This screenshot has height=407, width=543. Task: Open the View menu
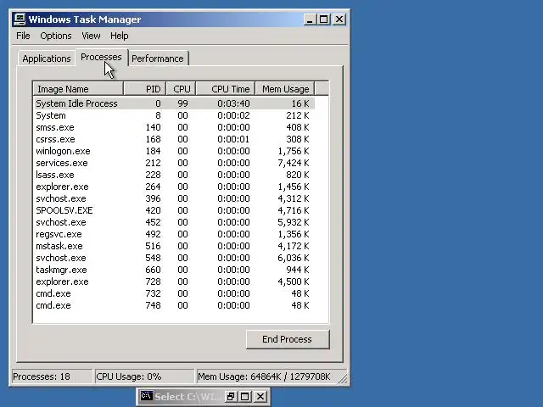click(91, 36)
